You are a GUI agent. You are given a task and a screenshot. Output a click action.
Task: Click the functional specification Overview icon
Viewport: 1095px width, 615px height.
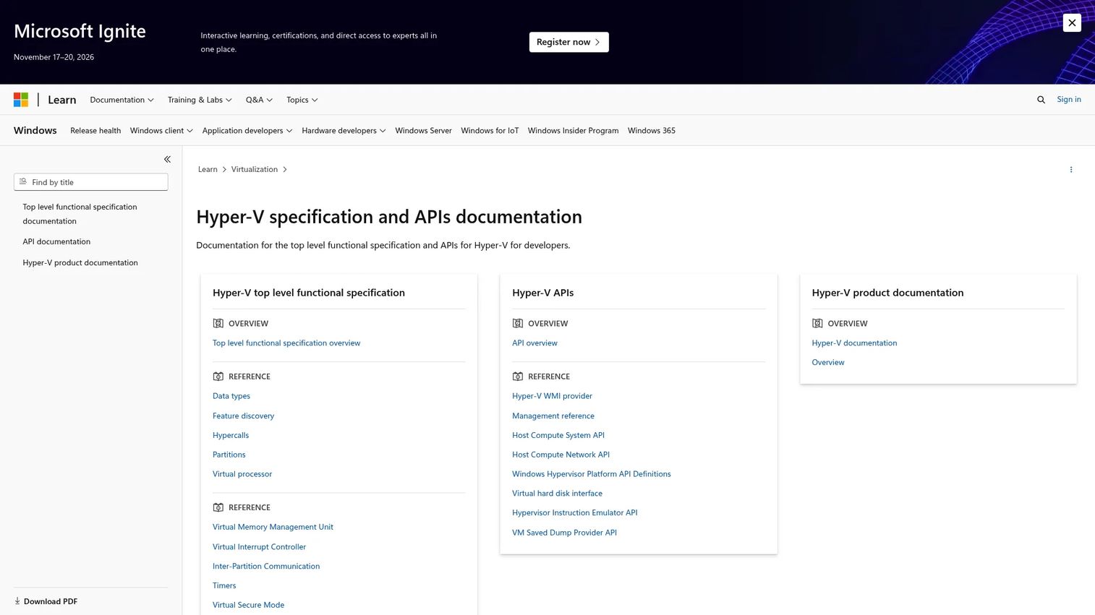(x=218, y=323)
